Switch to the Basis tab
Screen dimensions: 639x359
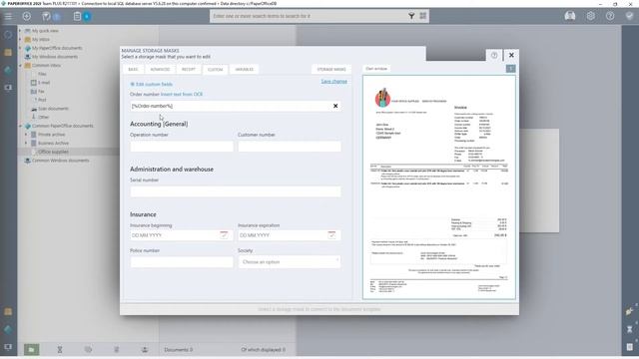point(133,70)
